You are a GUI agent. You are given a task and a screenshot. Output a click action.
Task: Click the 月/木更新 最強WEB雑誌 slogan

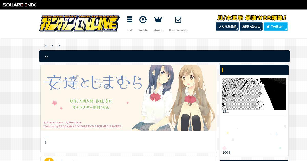point(252,18)
